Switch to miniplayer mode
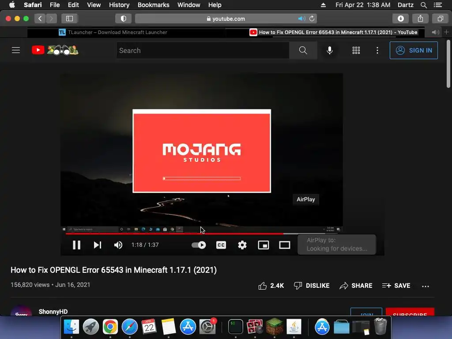 pyautogui.click(x=263, y=245)
